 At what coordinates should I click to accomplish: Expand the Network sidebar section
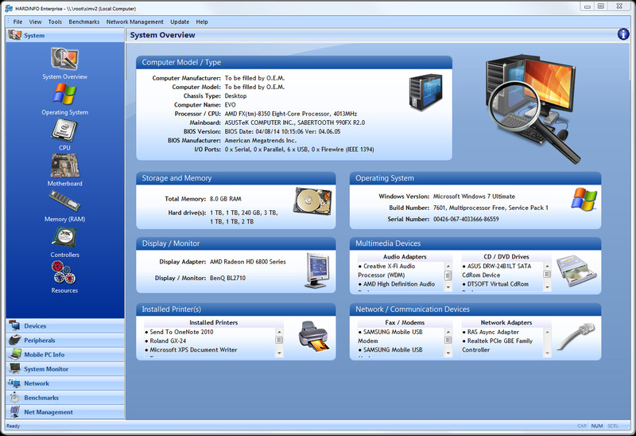(x=65, y=383)
